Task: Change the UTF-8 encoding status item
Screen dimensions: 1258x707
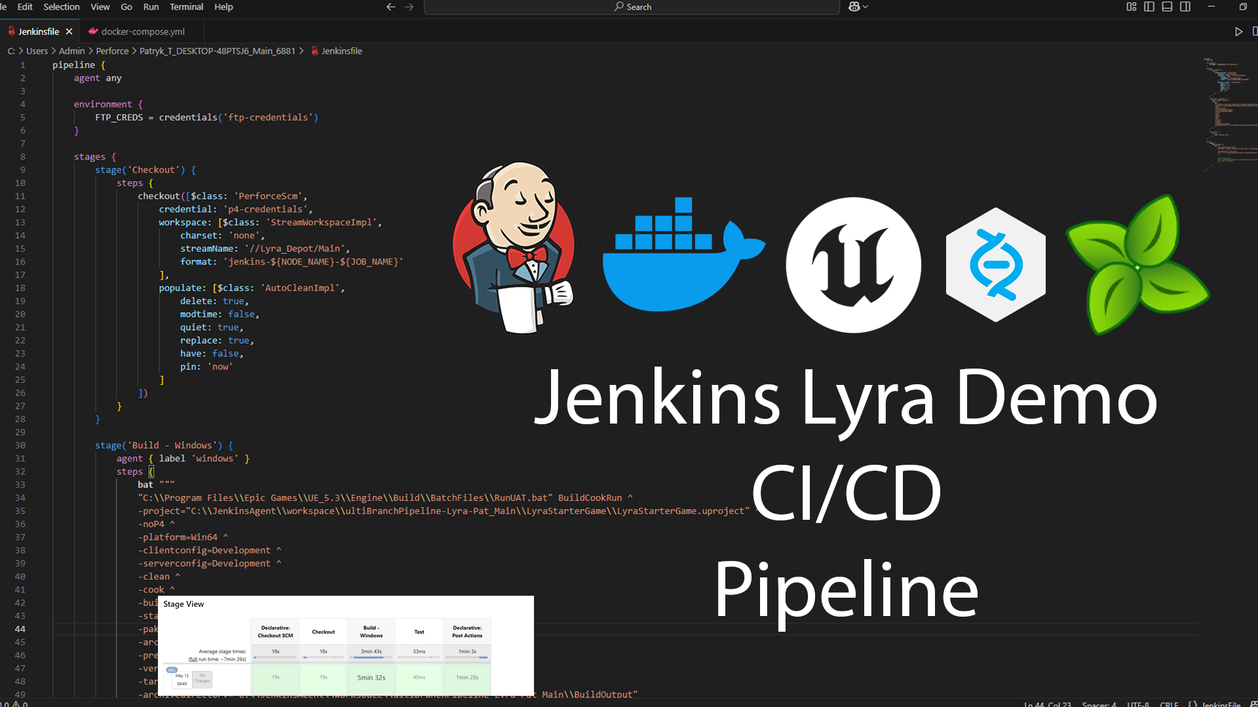Action: tap(1138, 705)
